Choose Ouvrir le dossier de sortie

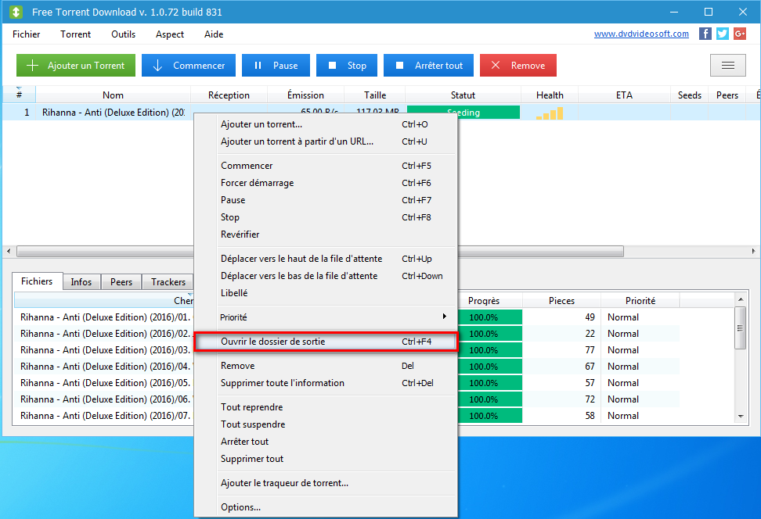pyautogui.click(x=325, y=341)
